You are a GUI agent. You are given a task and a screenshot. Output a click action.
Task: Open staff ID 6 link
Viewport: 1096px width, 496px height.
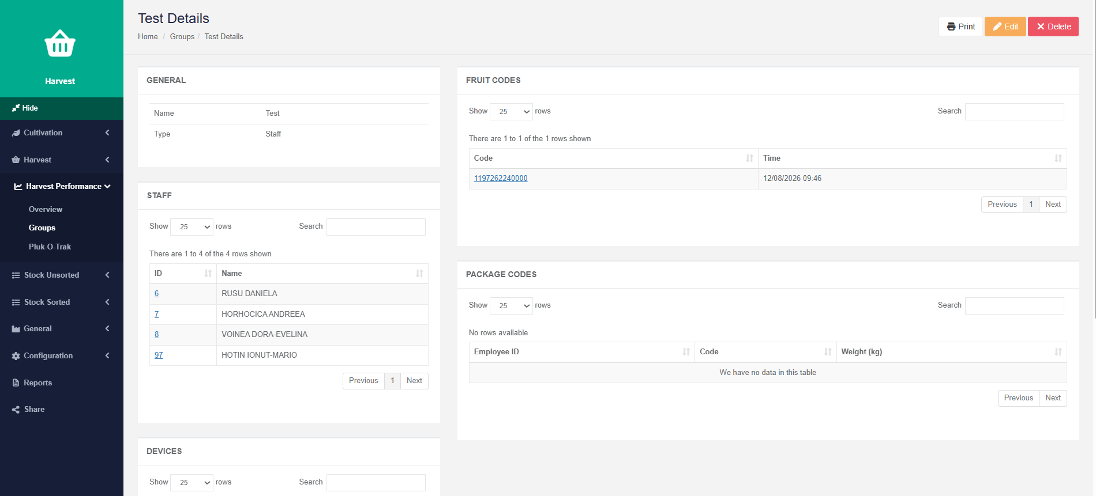[156, 294]
